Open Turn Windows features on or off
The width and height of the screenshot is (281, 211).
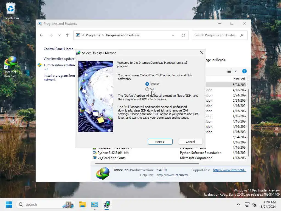coord(59,67)
